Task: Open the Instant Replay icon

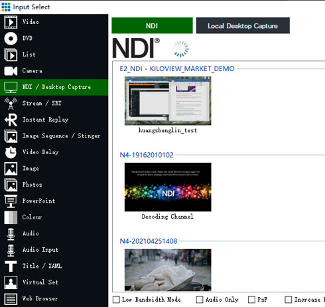Action: click(x=11, y=120)
